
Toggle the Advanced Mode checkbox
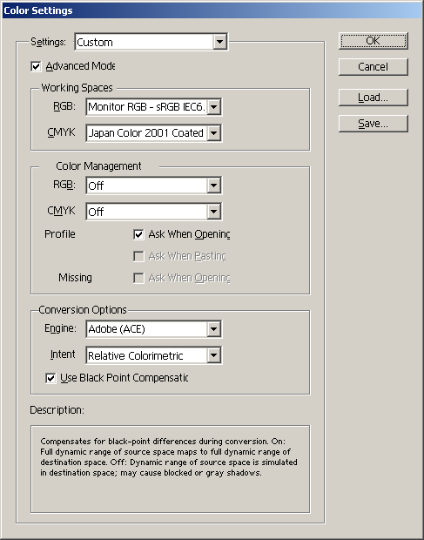(x=36, y=66)
